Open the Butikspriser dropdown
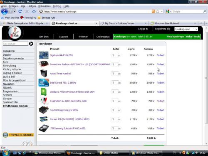 tap(186, 29)
